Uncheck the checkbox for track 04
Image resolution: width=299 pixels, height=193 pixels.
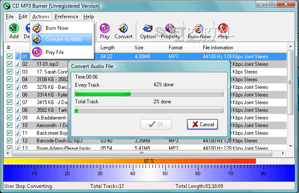pyautogui.click(x=9, y=79)
